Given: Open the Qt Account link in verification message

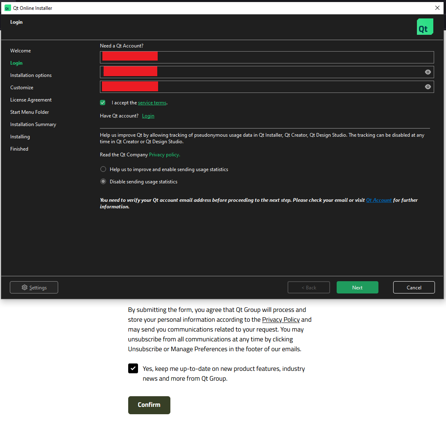Looking at the screenshot, I should (x=378, y=200).
